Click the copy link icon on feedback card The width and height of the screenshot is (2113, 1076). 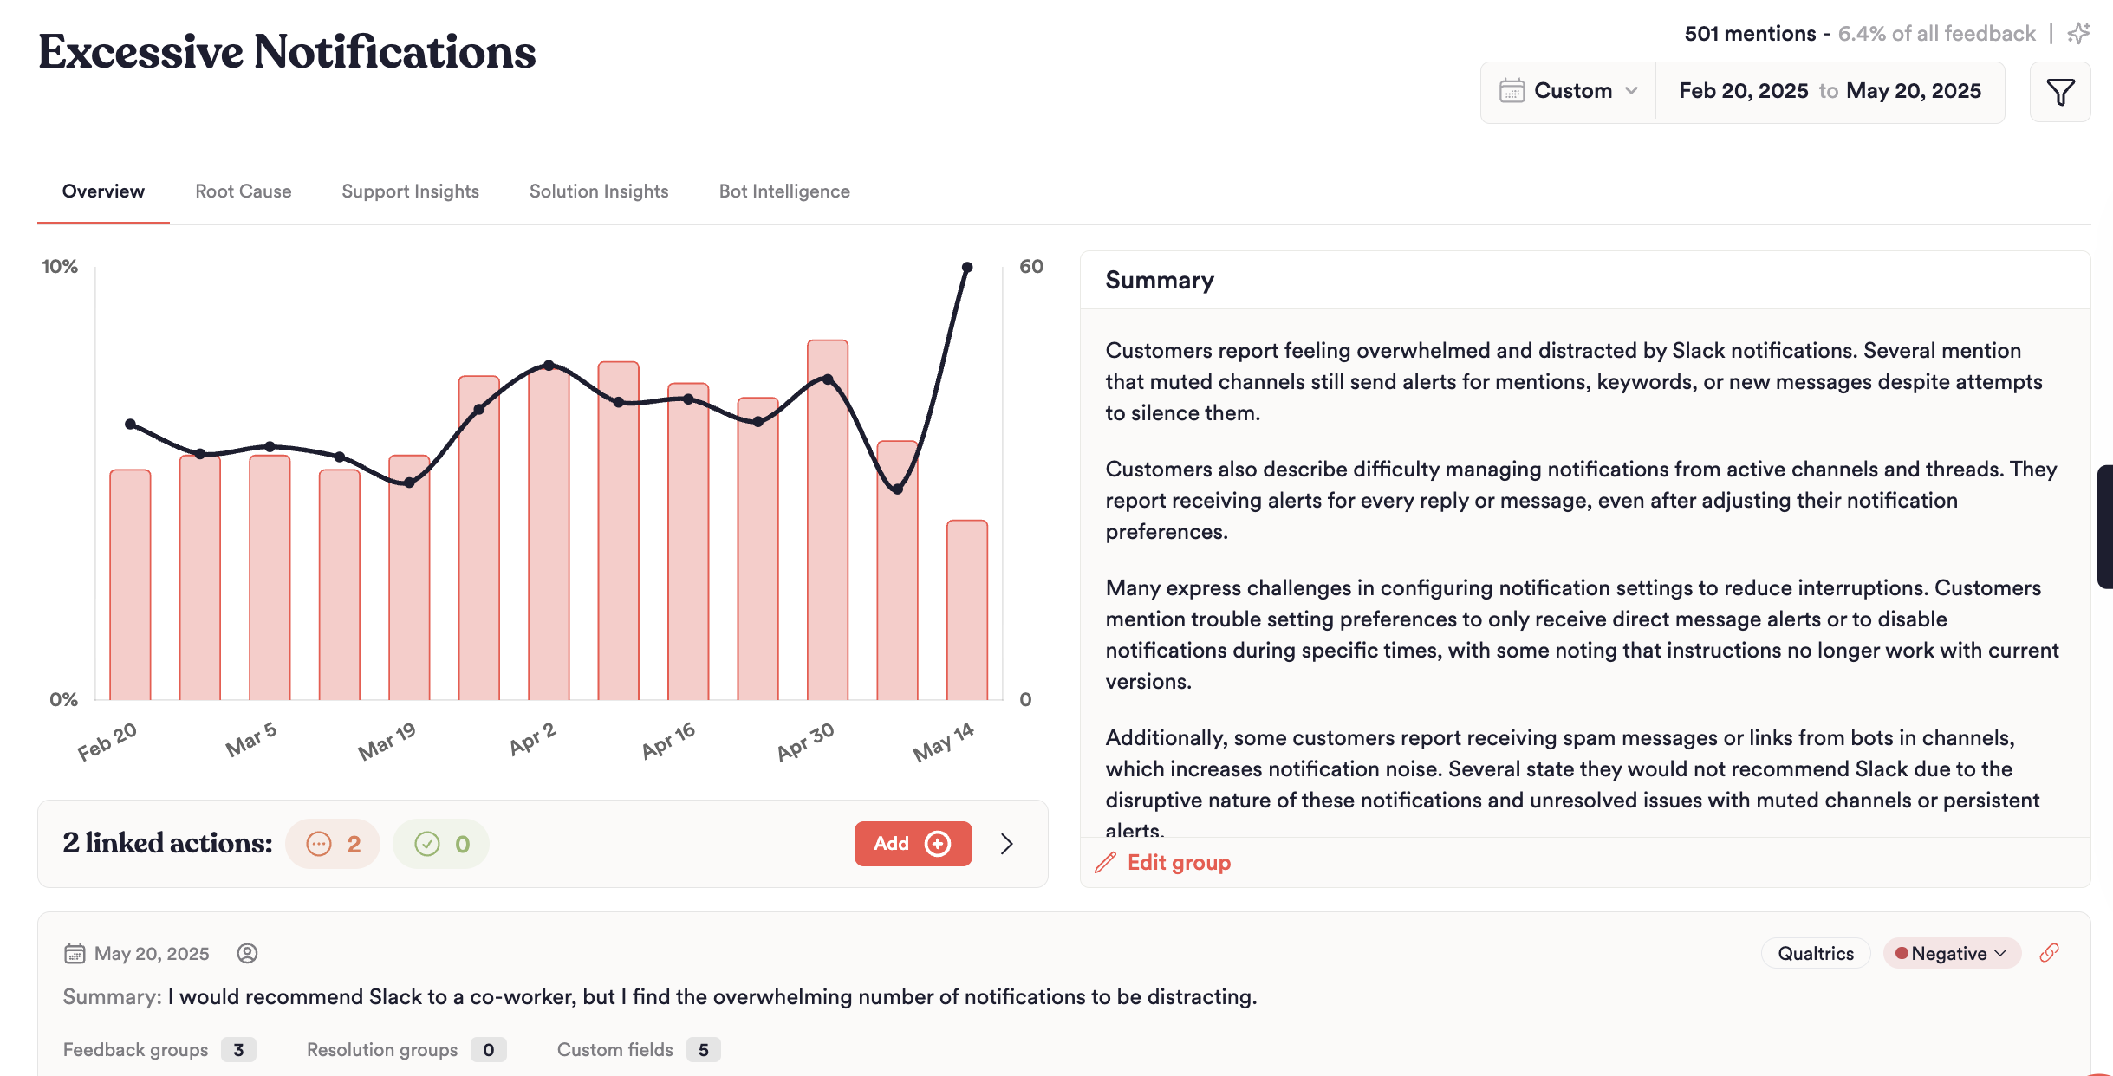point(2049,953)
